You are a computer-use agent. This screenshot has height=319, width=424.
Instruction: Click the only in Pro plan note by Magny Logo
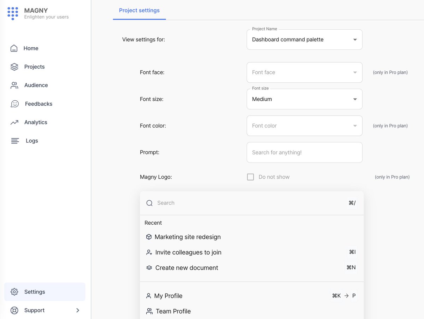[392, 177]
